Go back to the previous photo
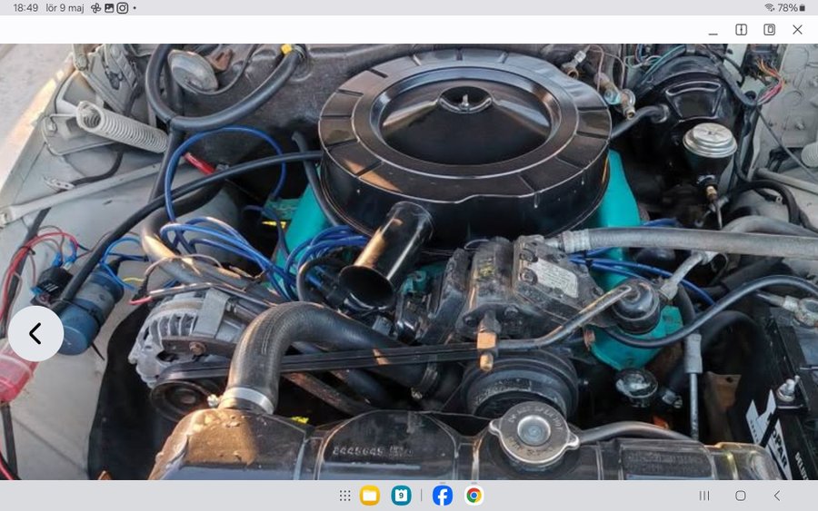The width and height of the screenshot is (818, 511). pos(35,333)
